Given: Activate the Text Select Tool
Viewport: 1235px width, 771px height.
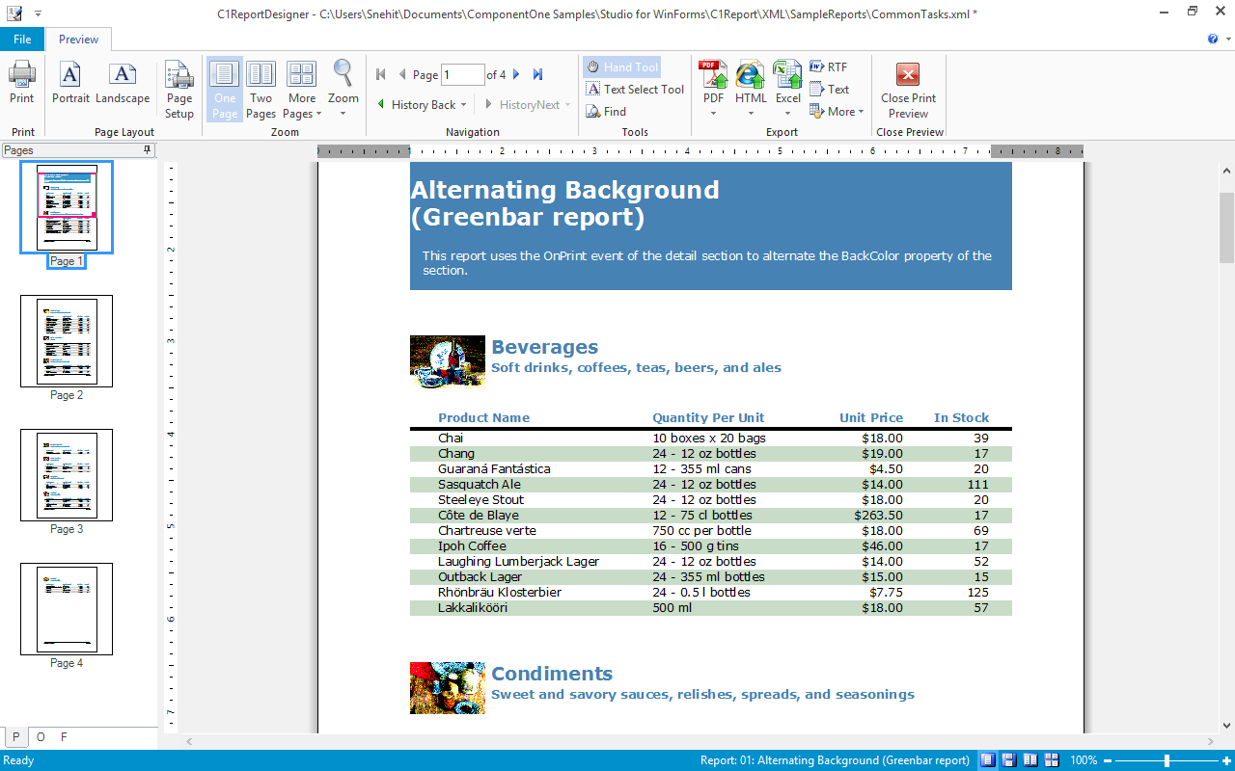Looking at the screenshot, I should pyautogui.click(x=635, y=90).
